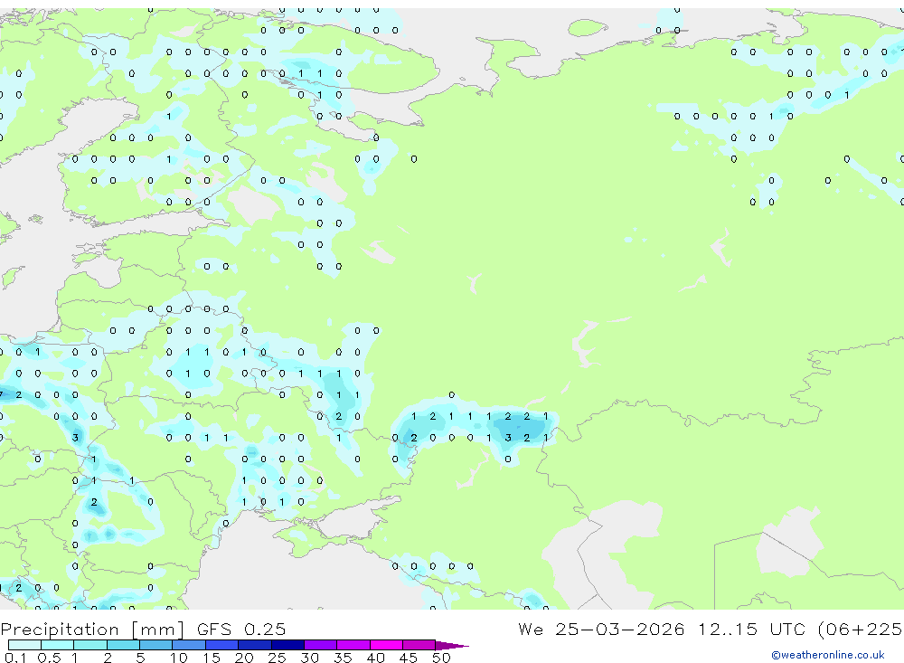Click the "0.1" legend scale label

point(15,658)
